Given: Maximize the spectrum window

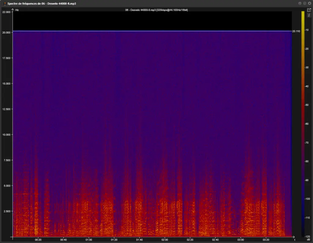Looking at the screenshot, I should click(x=304, y=3).
